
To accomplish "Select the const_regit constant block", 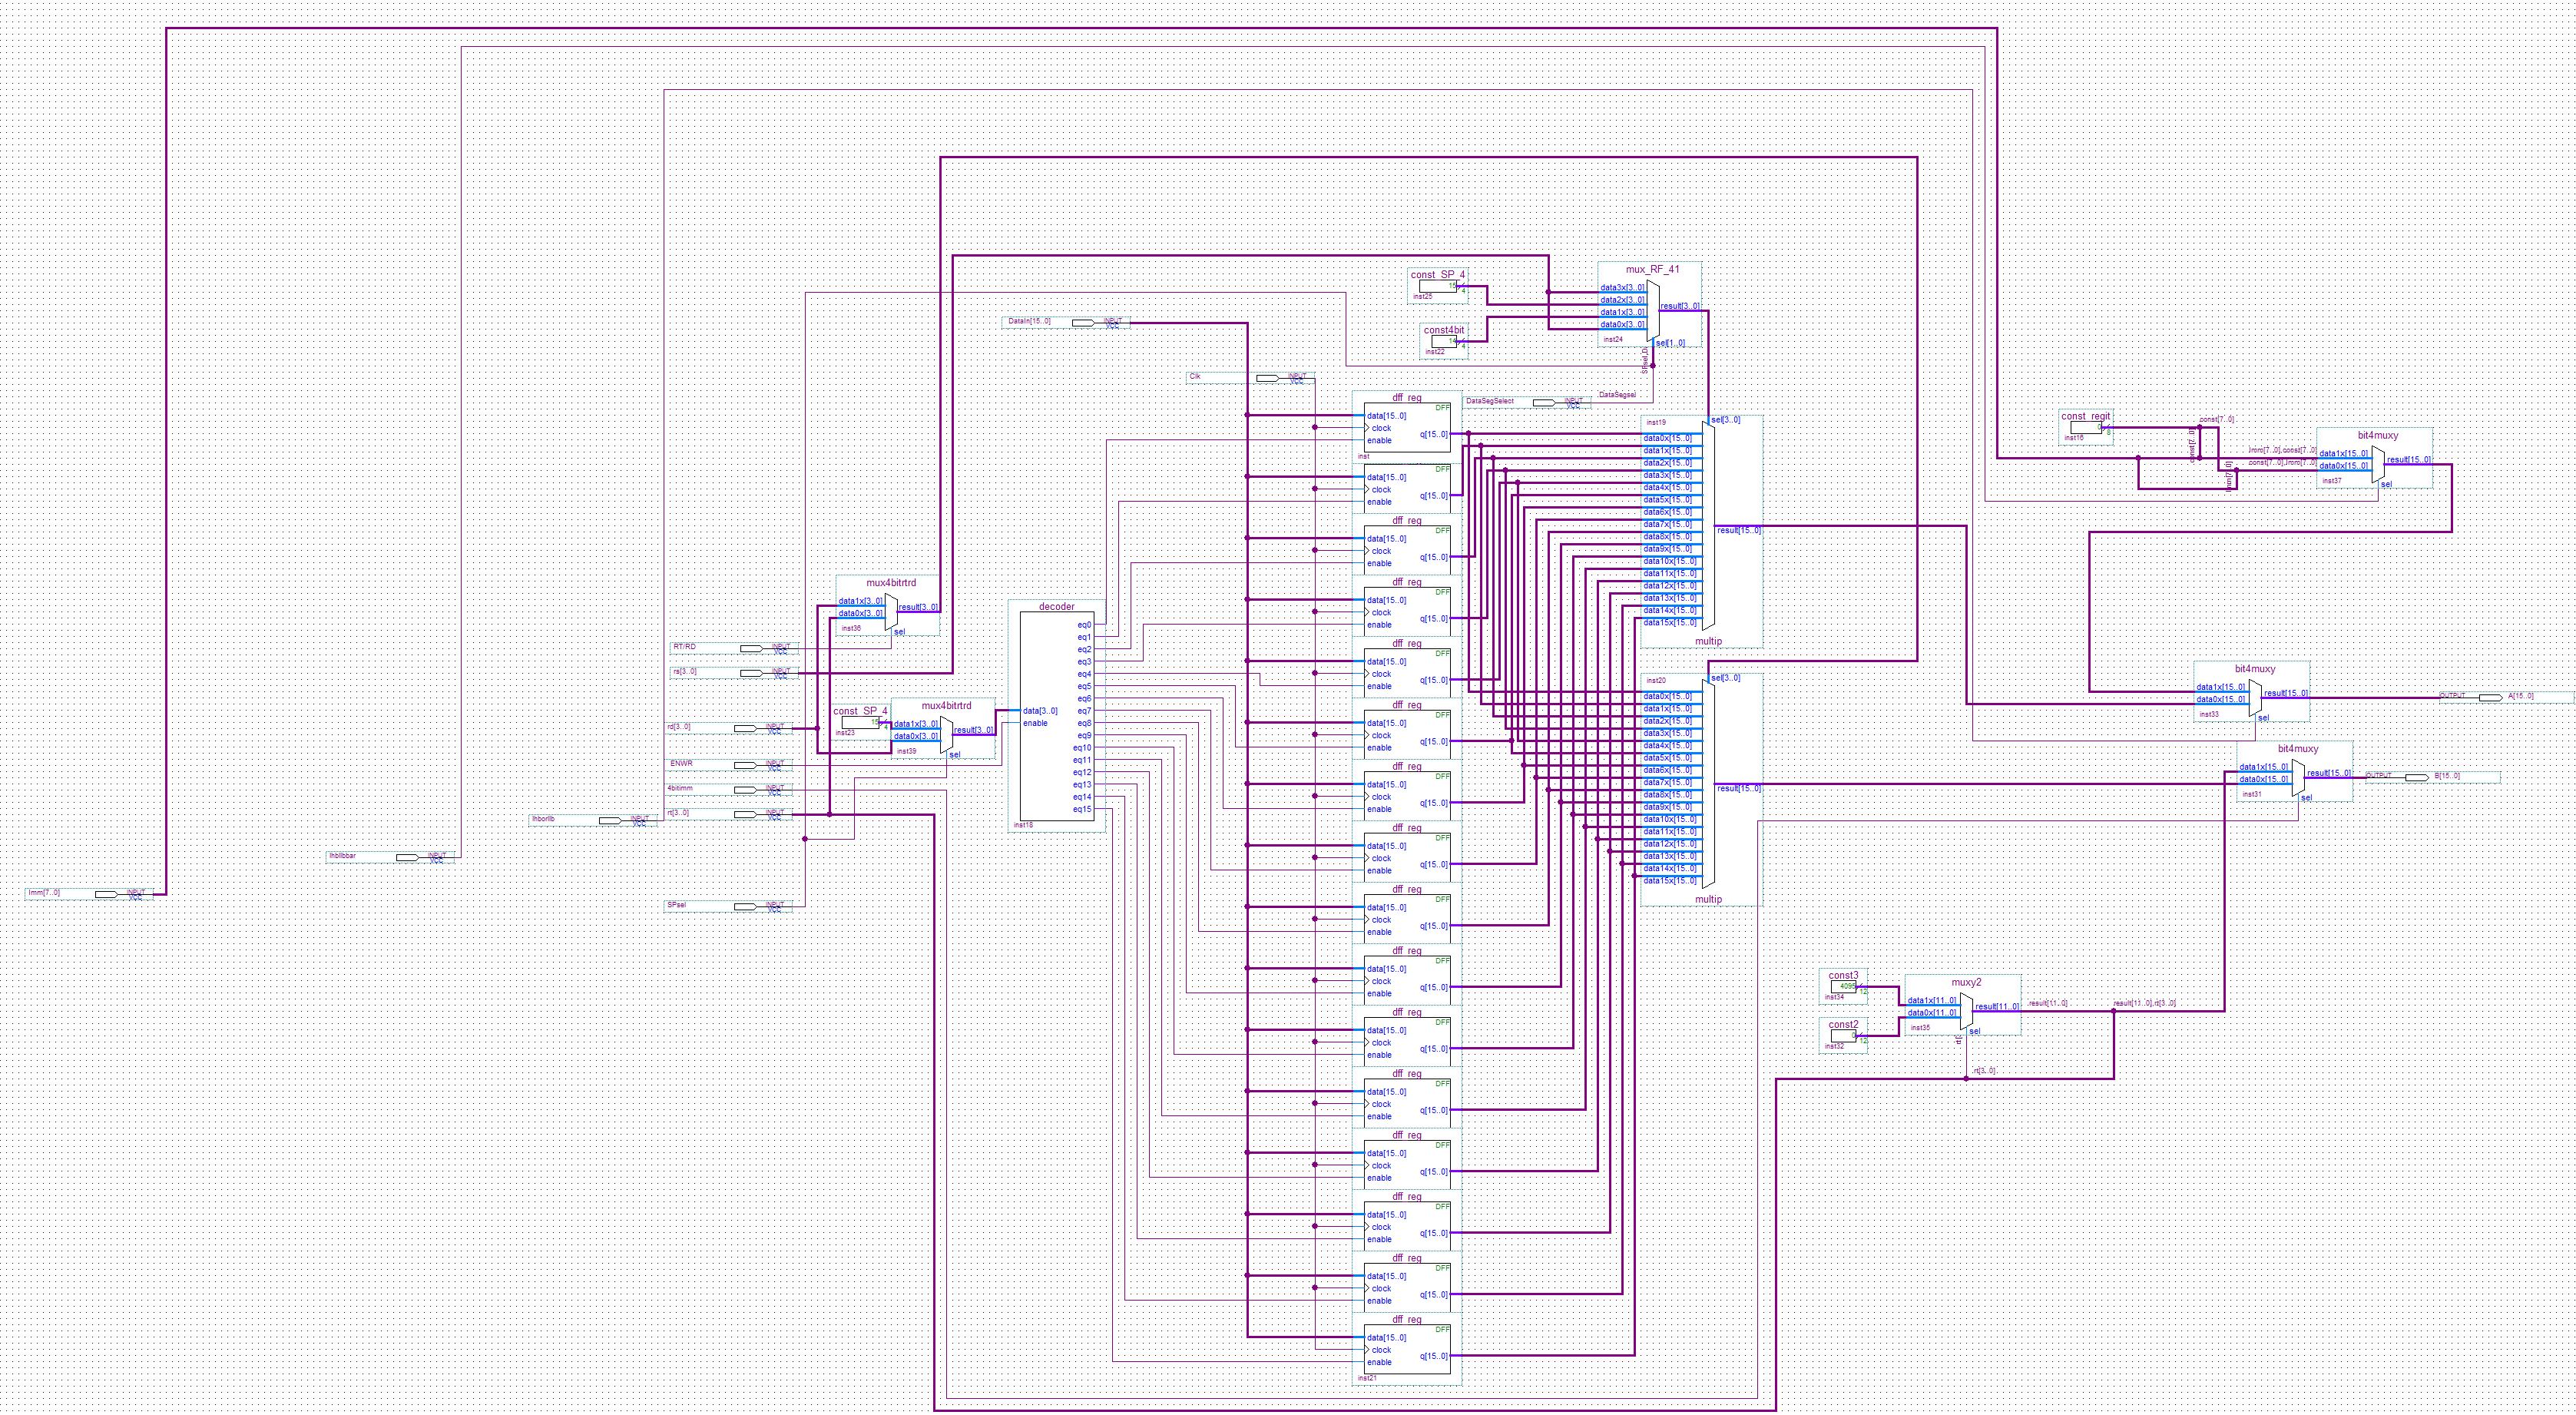I will pos(2085,428).
